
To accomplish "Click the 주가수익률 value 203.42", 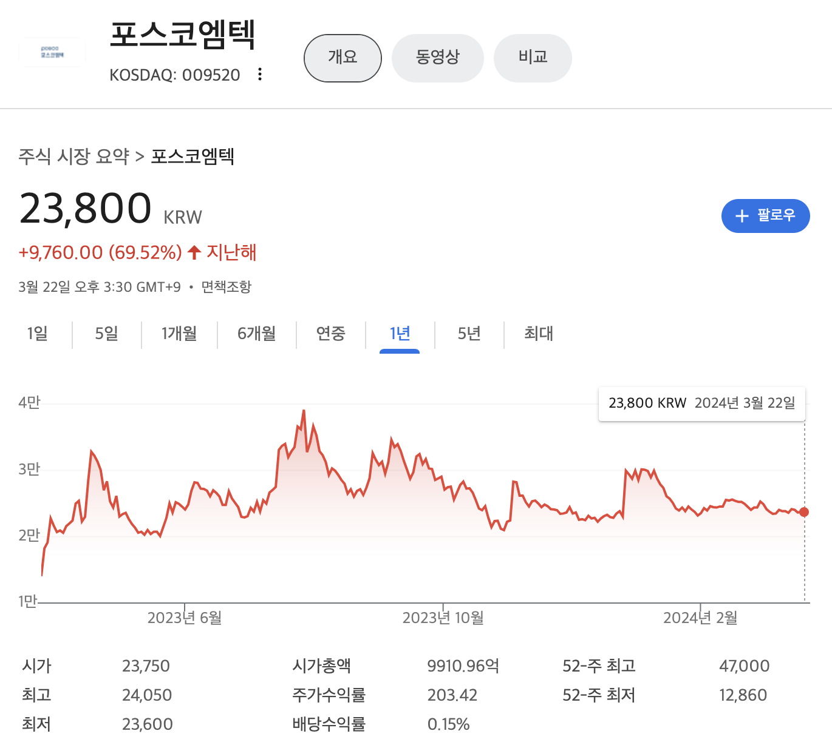I will [x=452, y=695].
